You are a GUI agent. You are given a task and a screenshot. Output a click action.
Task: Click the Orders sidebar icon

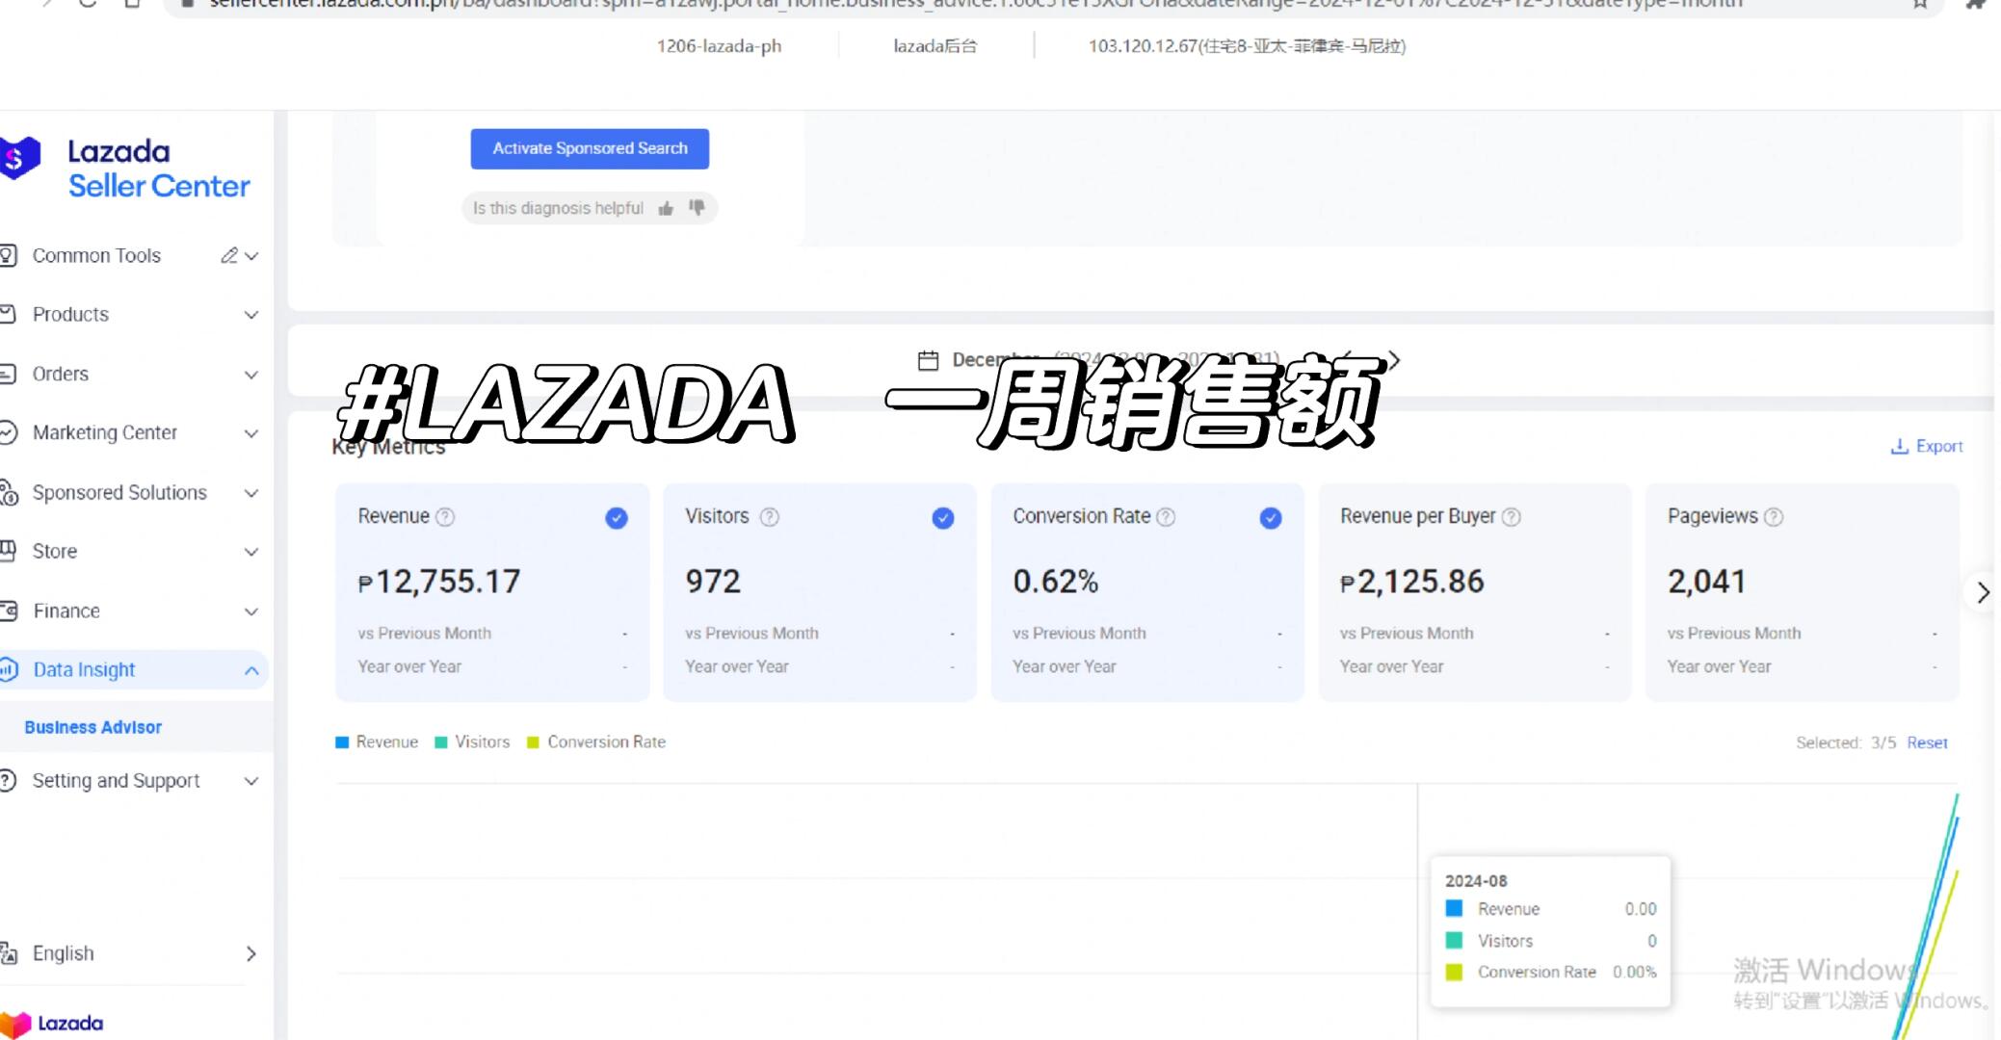(8, 374)
